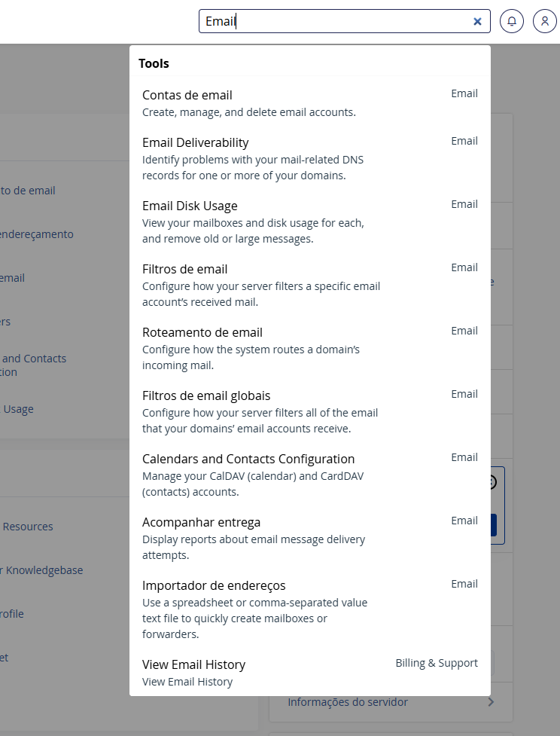Open Importador de endereços tool

pyautogui.click(x=214, y=585)
